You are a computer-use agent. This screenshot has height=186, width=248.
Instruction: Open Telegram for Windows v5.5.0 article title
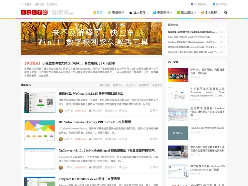pyautogui.click(x=89, y=179)
